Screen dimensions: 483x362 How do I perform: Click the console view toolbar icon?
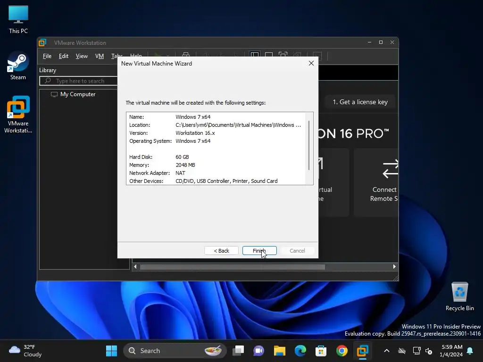tap(317, 56)
